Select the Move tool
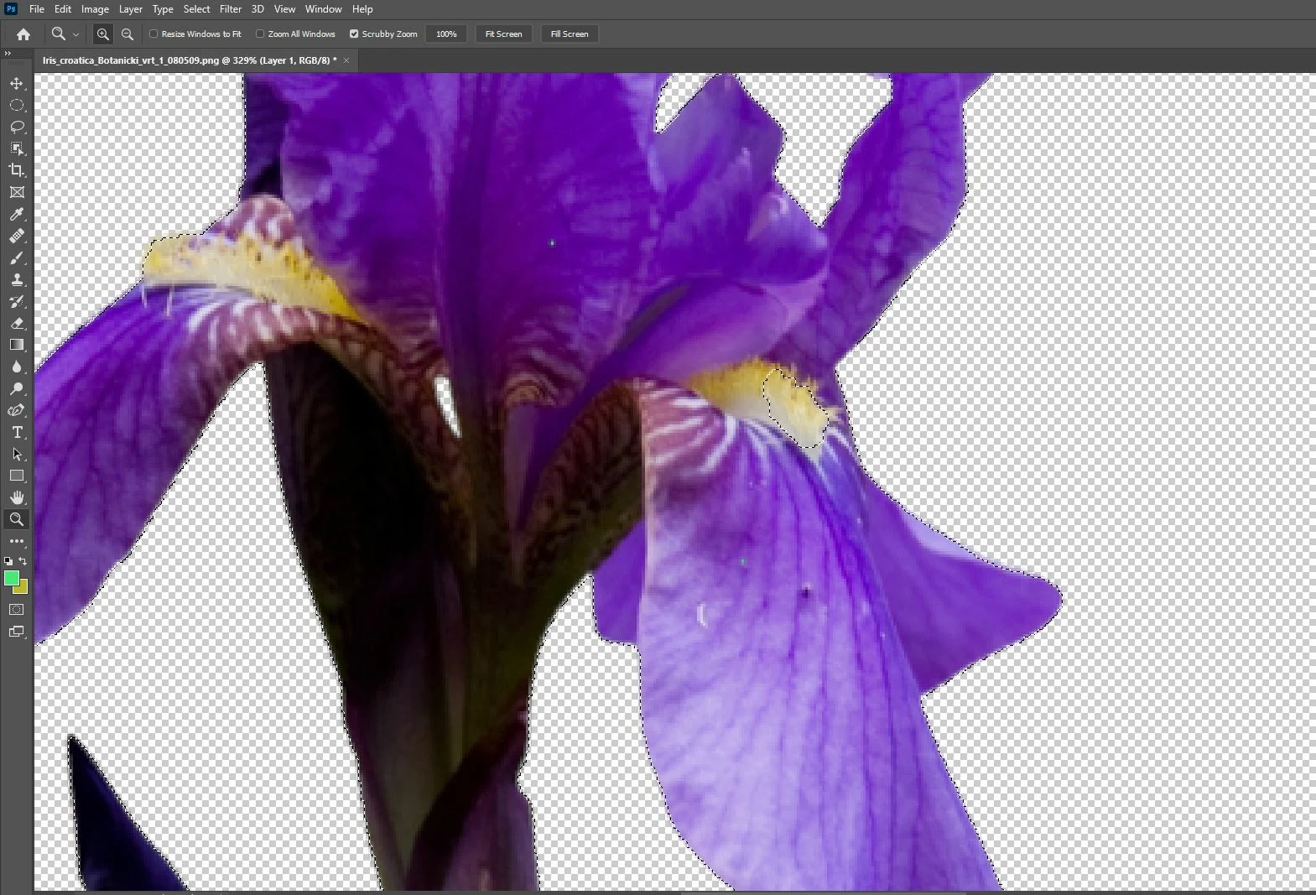The image size is (1316, 895). tap(17, 83)
